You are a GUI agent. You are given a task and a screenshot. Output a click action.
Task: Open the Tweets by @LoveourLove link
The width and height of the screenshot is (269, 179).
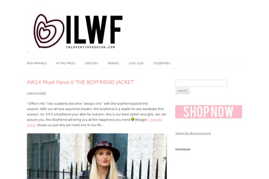pyautogui.click(x=193, y=133)
